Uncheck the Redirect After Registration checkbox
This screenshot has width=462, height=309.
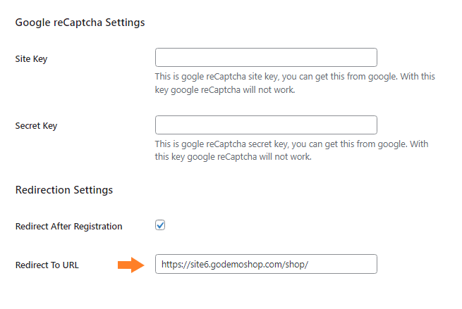coord(160,225)
